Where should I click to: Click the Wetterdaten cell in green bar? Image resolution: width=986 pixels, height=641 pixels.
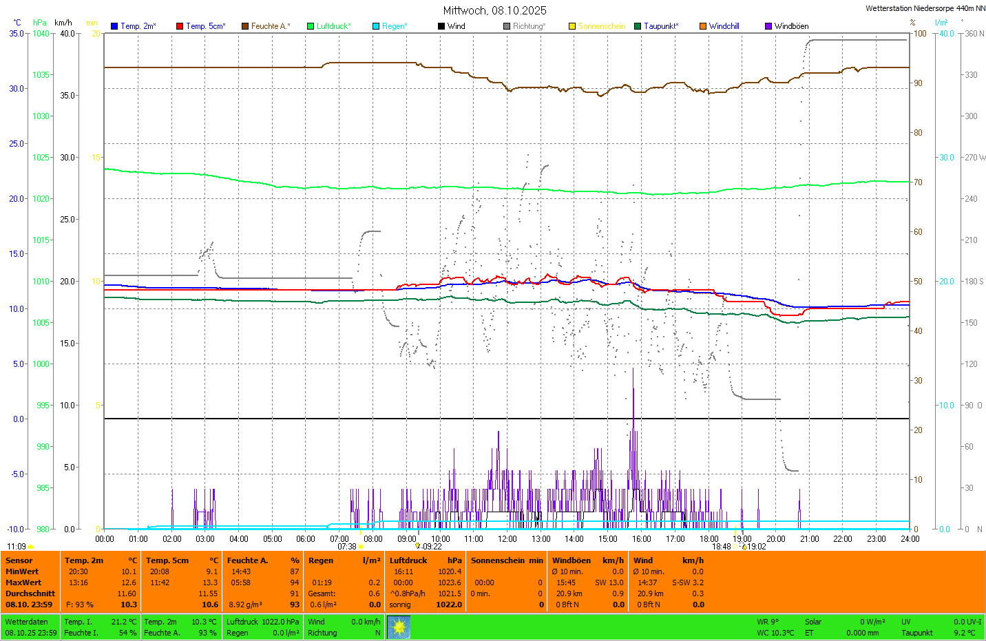point(27,622)
